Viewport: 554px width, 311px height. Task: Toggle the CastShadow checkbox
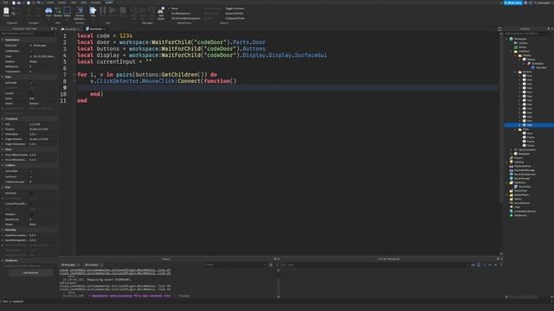click(x=31, y=51)
